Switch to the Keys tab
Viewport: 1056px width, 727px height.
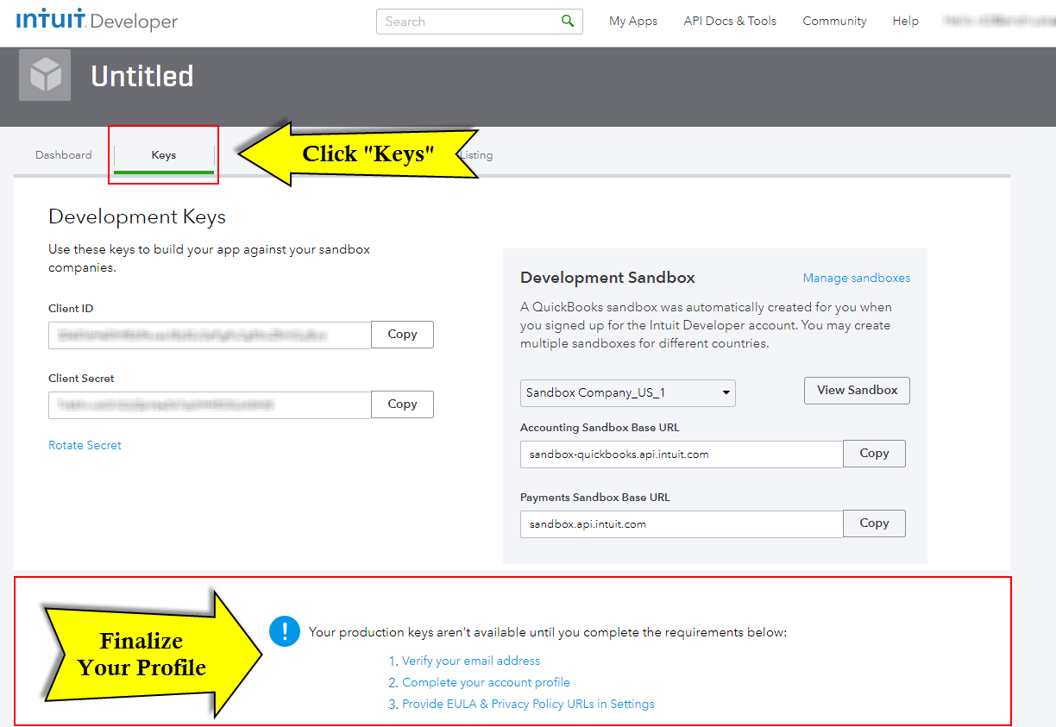163,154
